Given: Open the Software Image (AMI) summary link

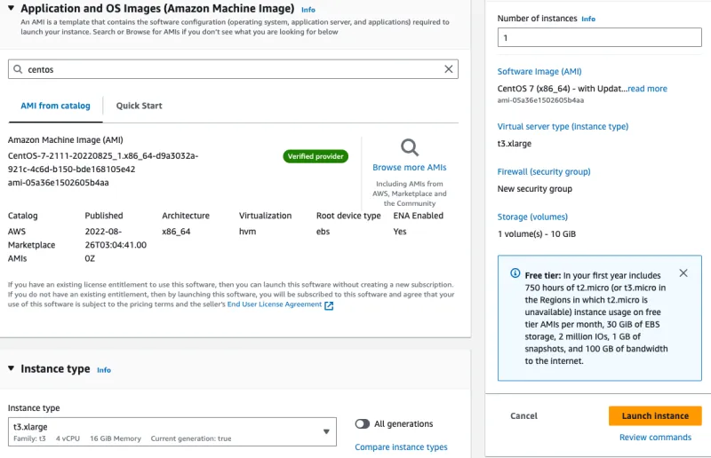Looking at the screenshot, I should pyautogui.click(x=539, y=72).
